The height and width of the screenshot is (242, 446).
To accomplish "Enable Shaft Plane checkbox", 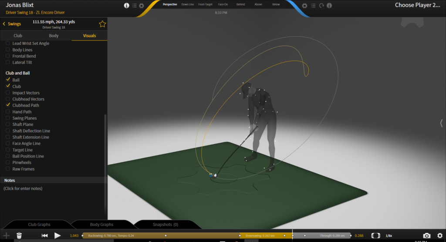I will click(x=8, y=124).
